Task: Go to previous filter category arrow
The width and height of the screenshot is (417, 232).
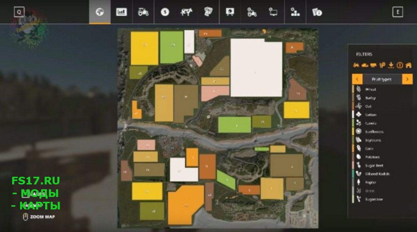Action: pos(357,79)
